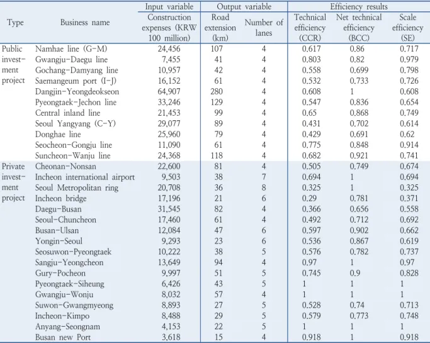
Task: Select 'Saemangeum port (I-J)' entry
Action: (76, 81)
